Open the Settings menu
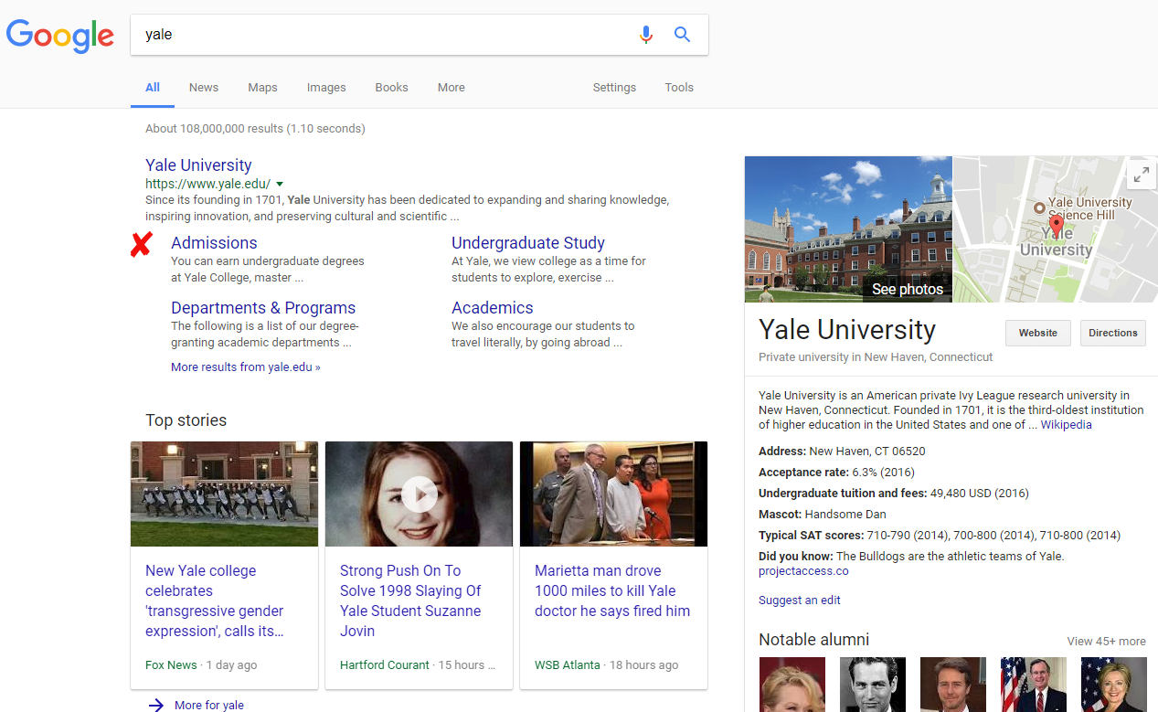This screenshot has height=712, width=1158. pyautogui.click(x=614, y=88)
